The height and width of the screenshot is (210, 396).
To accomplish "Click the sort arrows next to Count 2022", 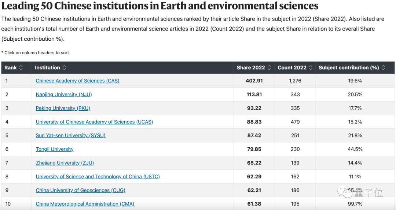I will 311,68.
